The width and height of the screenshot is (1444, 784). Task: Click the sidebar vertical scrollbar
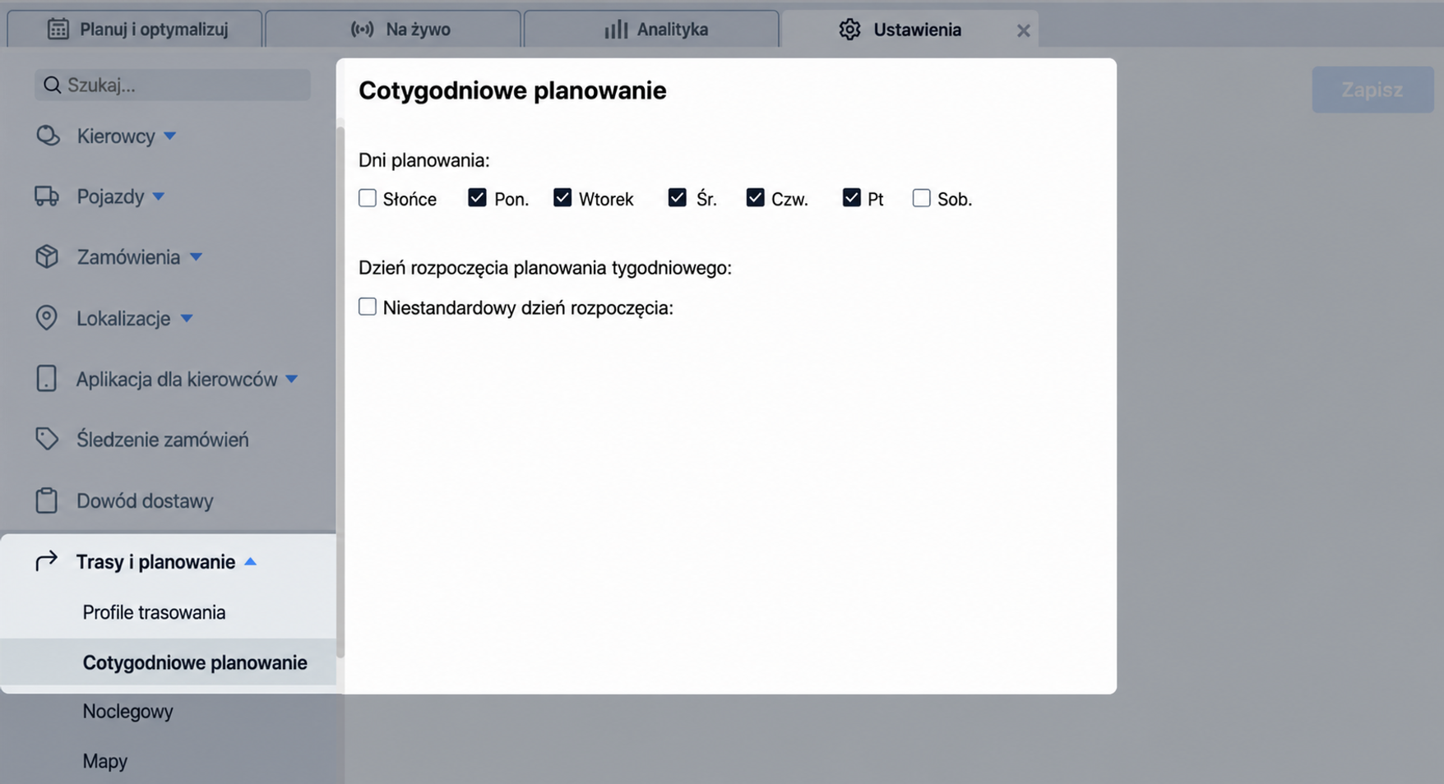pyautogui.click(x=340, y=393)
